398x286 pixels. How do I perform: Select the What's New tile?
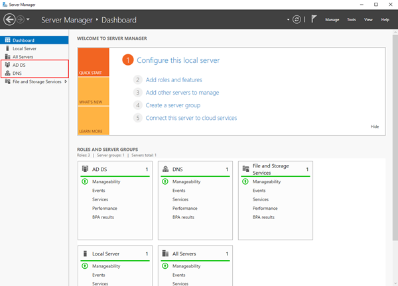94,91
